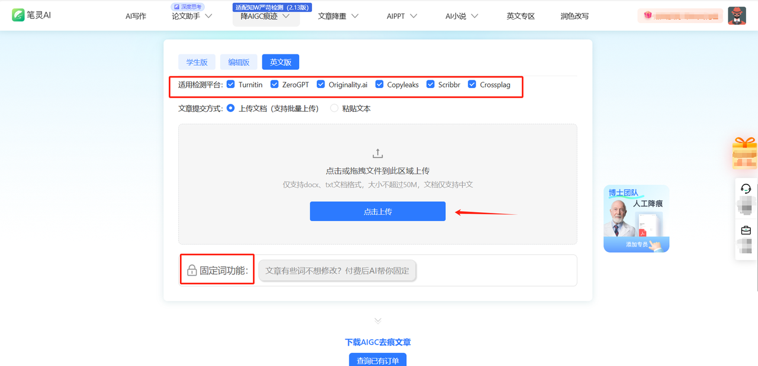Click the 点击上传 button
This screenshot has height=366, width=758.
(x=378, y=211)
